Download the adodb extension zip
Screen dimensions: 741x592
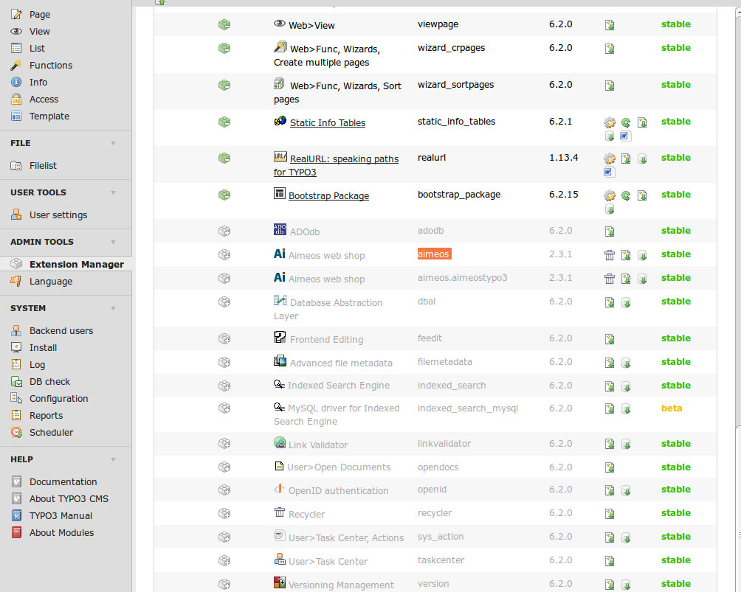point(610,231)
